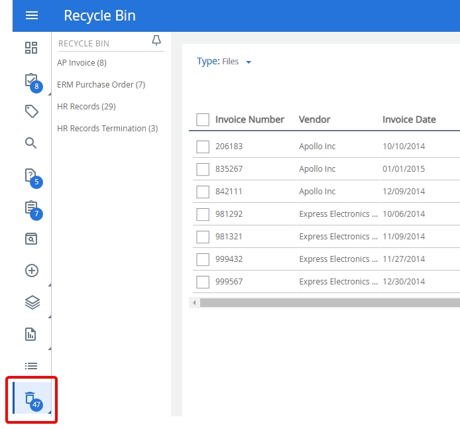Select checkbox for invoice 206183
Screen dimensions: 460x429
click(x=203, y=147)
